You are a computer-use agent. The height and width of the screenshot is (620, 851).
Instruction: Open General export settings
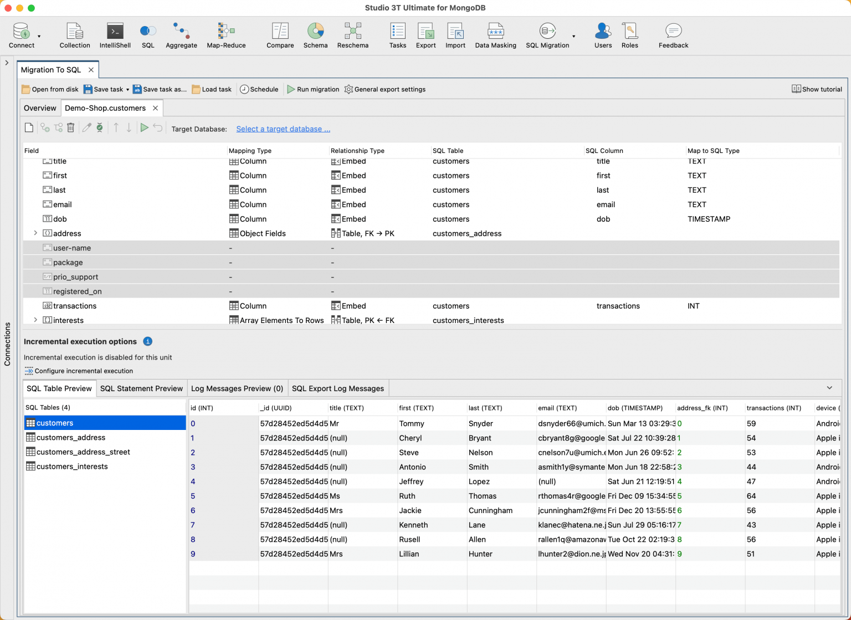385,89
